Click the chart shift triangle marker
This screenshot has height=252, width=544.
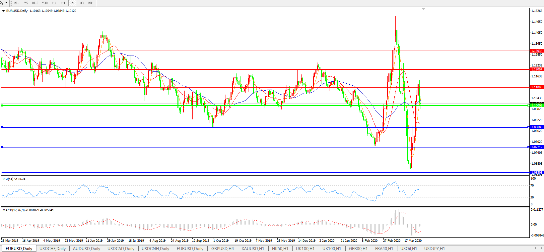pos(423,9)
